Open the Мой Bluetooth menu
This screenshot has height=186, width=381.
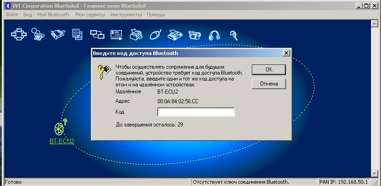[53, 15]
